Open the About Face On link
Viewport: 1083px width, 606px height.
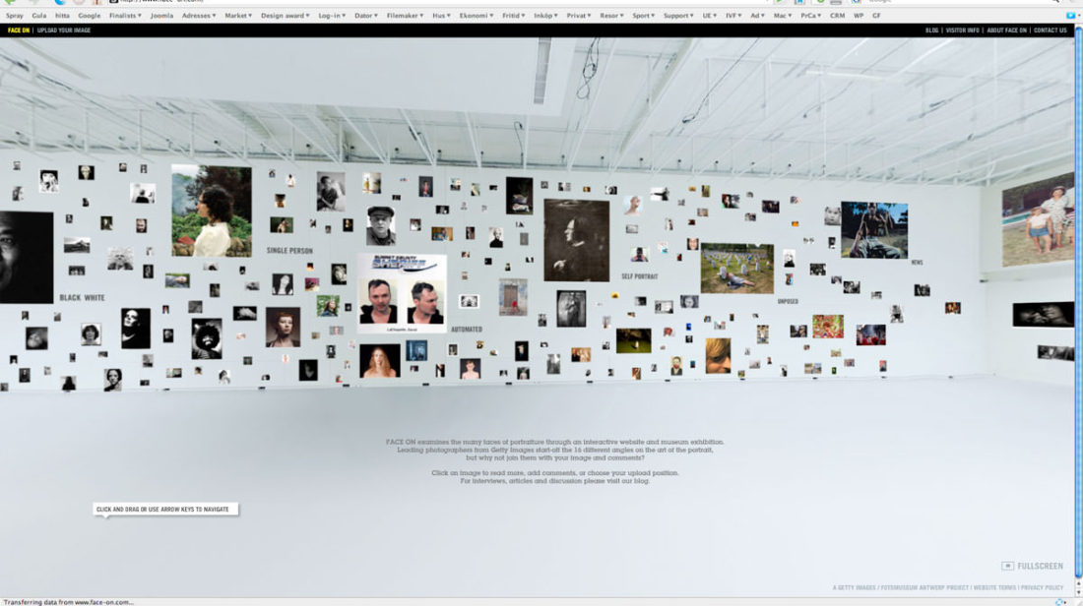coord(1006,30)
